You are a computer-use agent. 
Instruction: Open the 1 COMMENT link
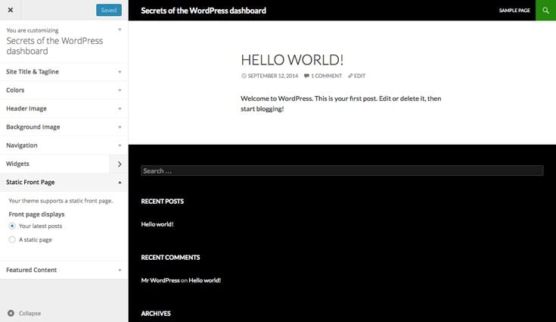tap(326, 76)
